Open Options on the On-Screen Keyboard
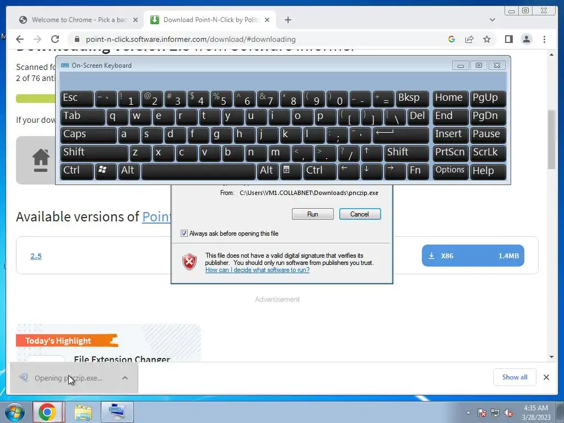This screenshot has width=564, height=423. click(x=451, y=171)
